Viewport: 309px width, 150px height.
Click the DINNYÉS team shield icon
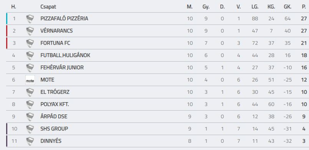pos(30,141)
